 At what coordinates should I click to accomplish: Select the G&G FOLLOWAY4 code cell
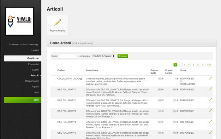tap(67, 122)
